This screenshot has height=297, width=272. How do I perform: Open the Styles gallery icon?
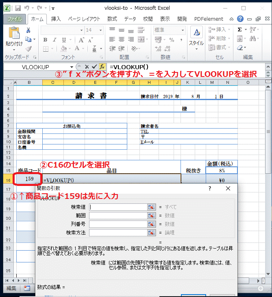tap(196, 35)
